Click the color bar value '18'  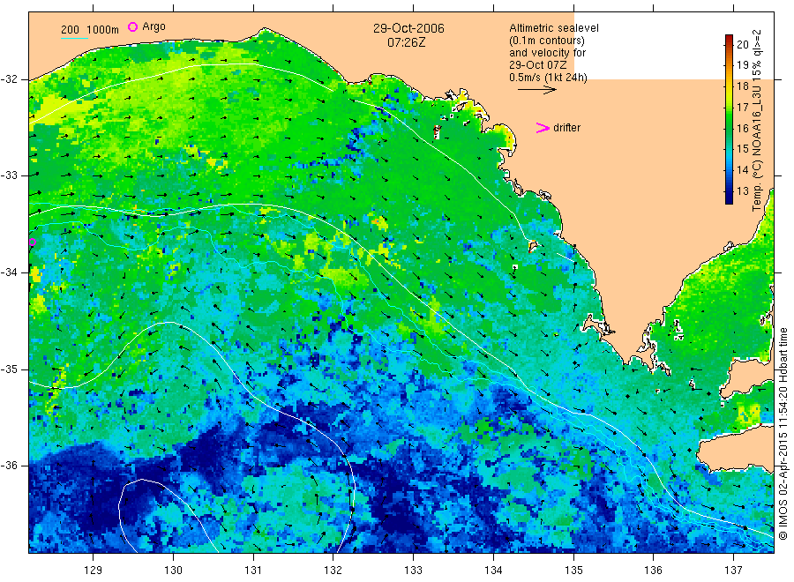(x=742, y=86)
